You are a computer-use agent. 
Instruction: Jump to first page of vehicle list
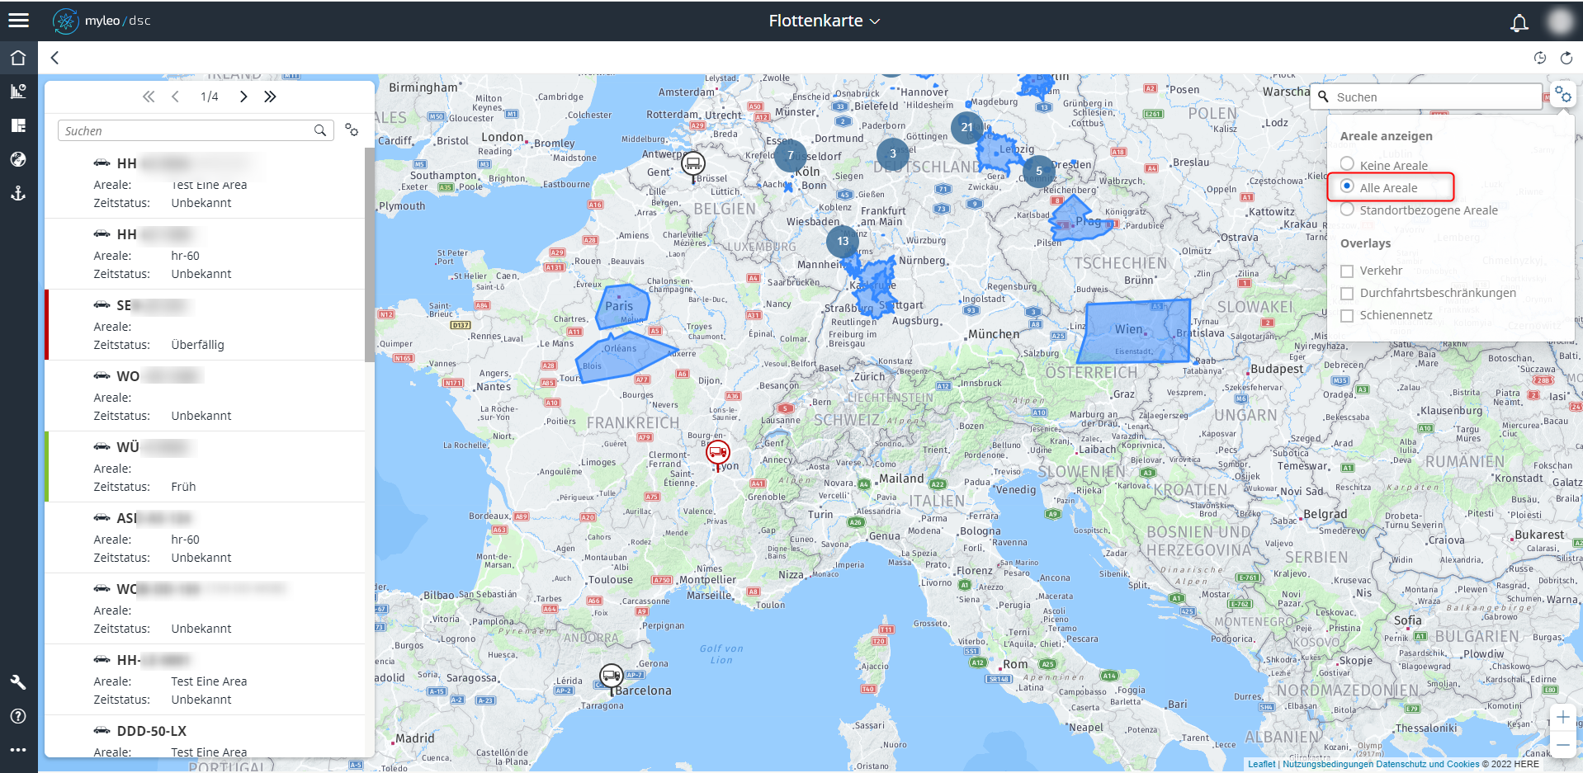click(149, 97)
